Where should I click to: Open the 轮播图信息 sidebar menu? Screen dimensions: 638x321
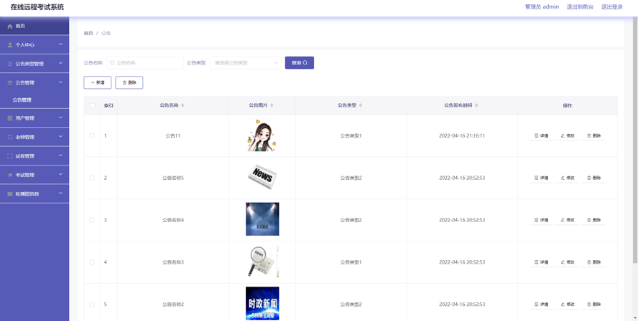tap(34, 193)
